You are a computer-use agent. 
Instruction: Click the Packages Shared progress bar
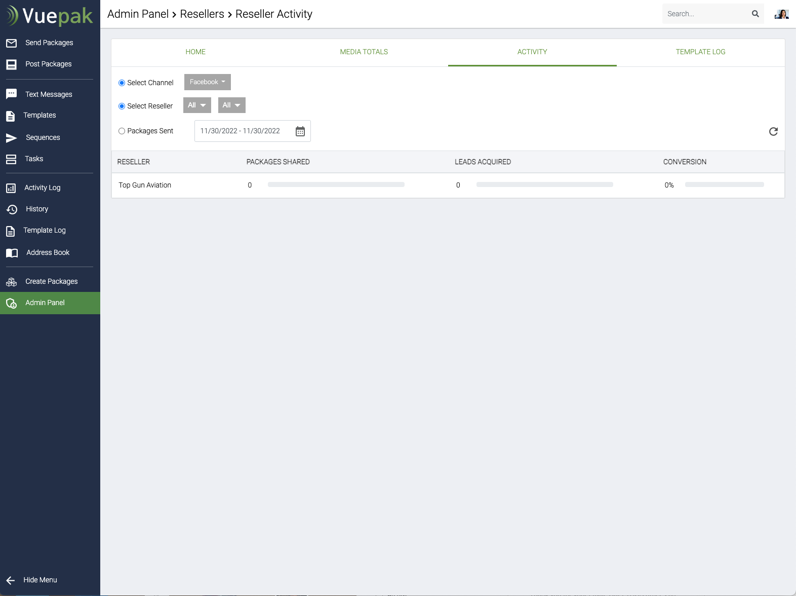click(x=336, y=185)
